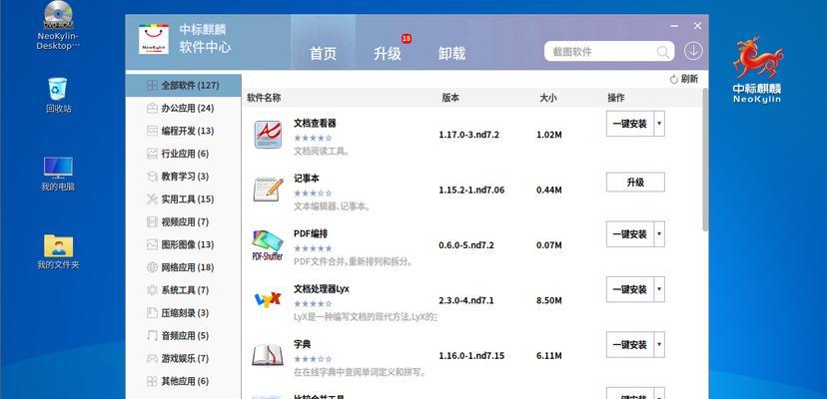Click version 1.15.2-1.nd7.06 text
This screenshot has width=827, height=399.
471,191
